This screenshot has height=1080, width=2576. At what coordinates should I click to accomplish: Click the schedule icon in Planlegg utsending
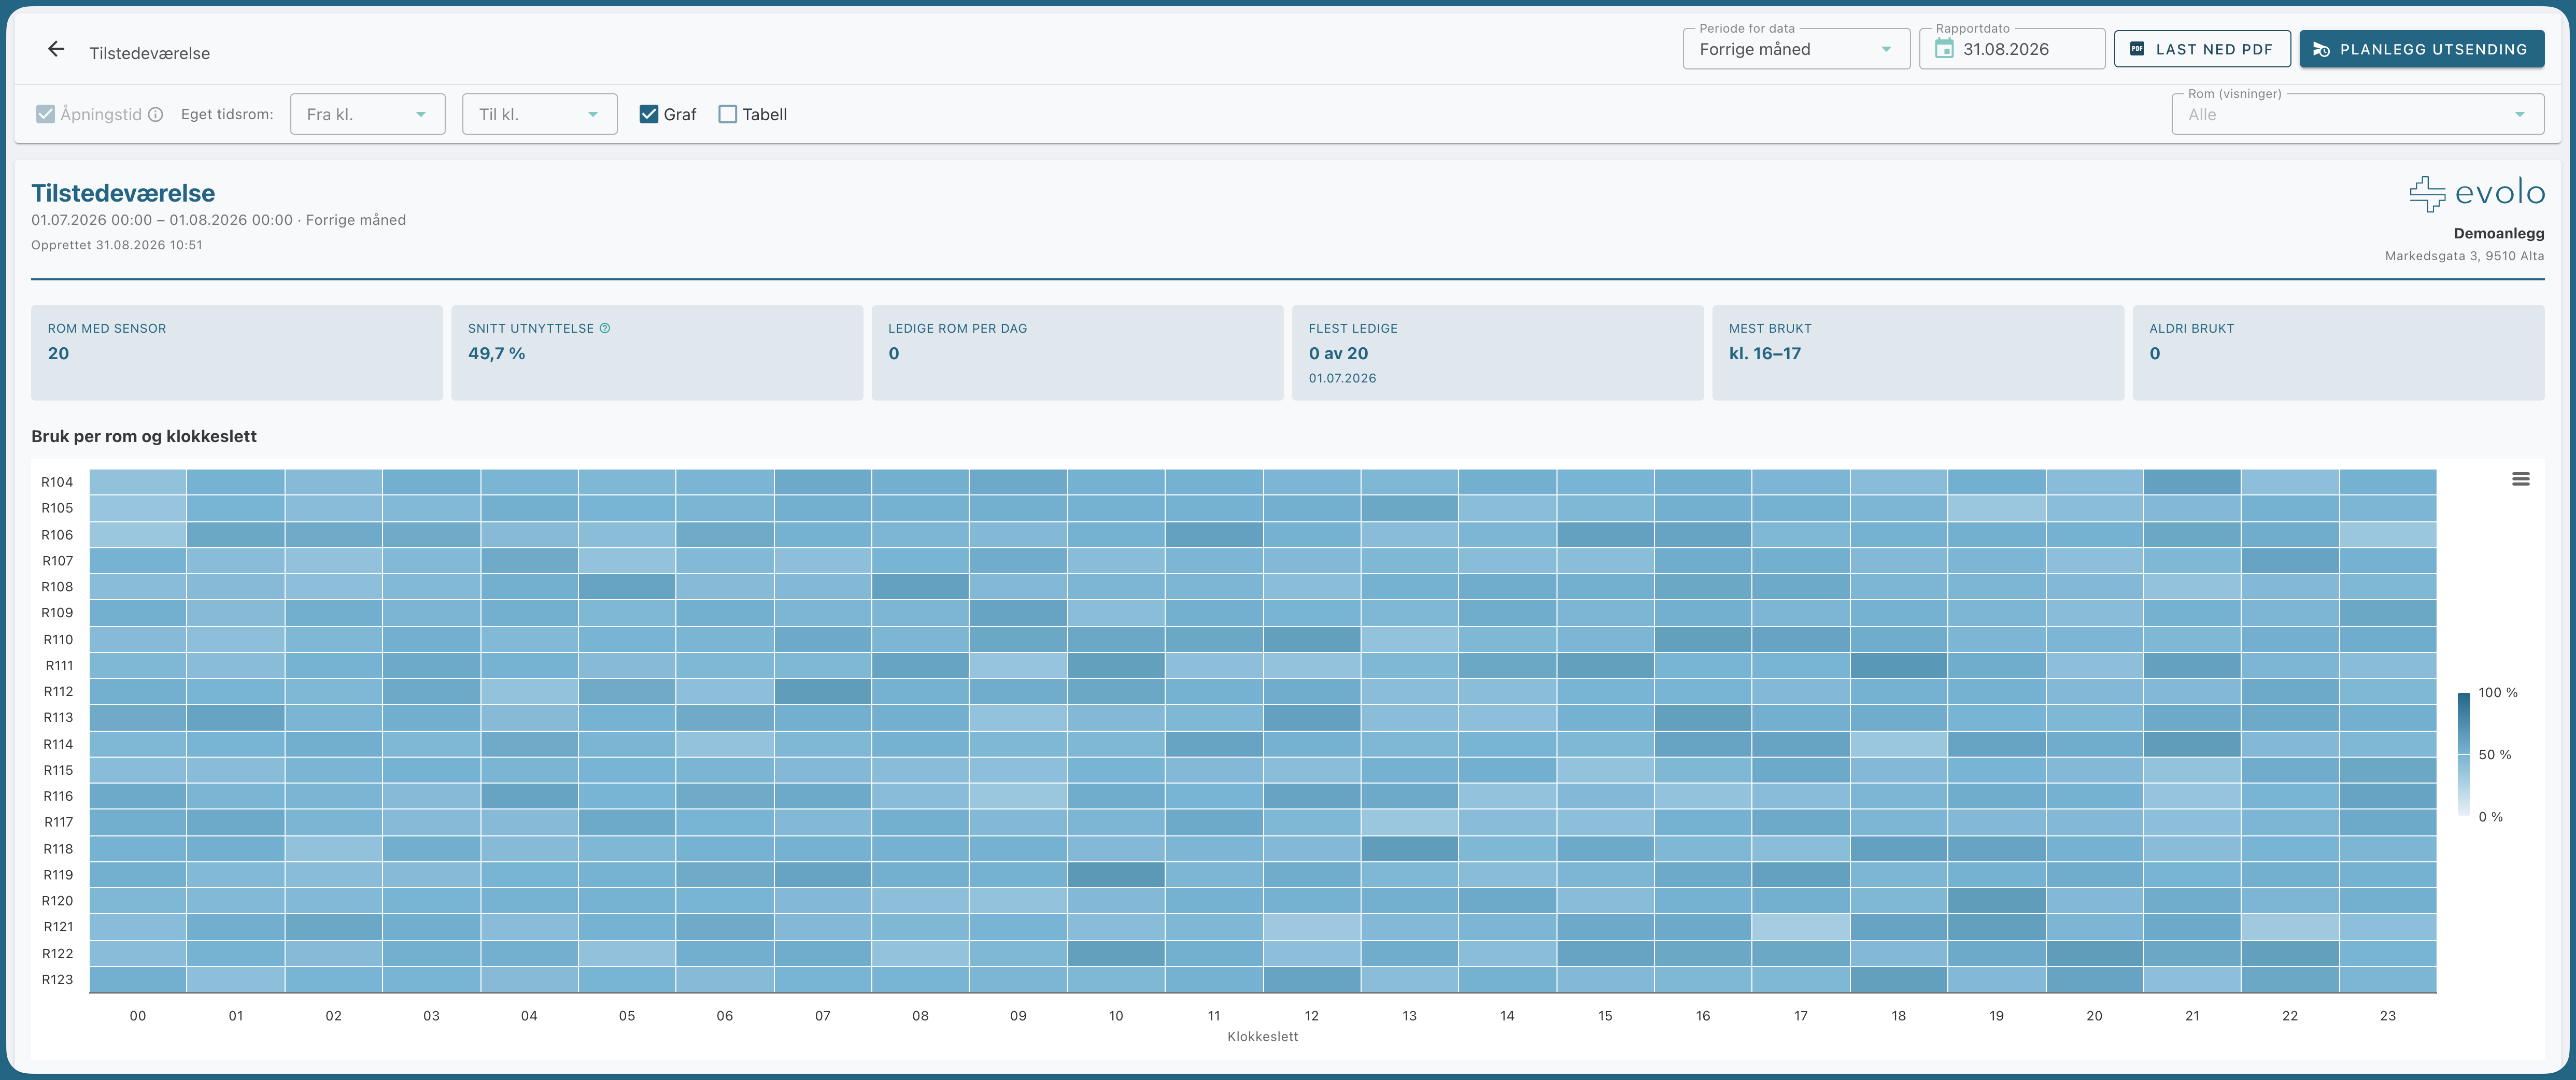2322,49
